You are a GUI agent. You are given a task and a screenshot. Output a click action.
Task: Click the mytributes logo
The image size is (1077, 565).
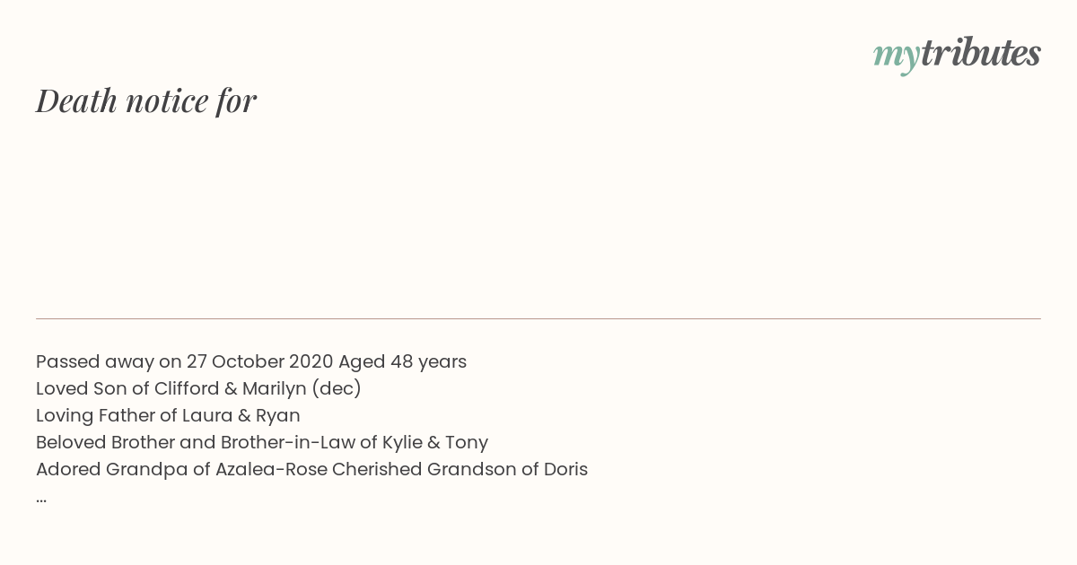(x=957, y=54)
